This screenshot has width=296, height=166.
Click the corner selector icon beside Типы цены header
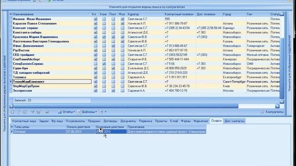(12, 127)
